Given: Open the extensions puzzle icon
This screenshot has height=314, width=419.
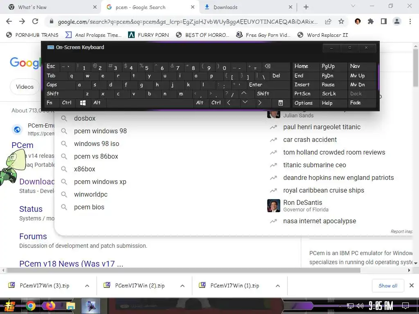Looking at the screenshot, I should tap(371, 21).
